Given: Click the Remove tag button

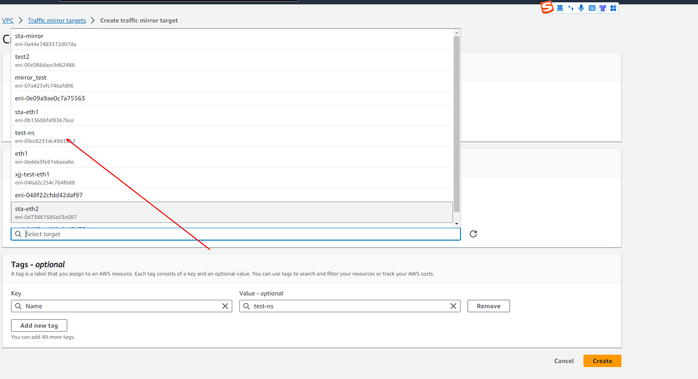Looking at the screenshot, I should 489,306.
